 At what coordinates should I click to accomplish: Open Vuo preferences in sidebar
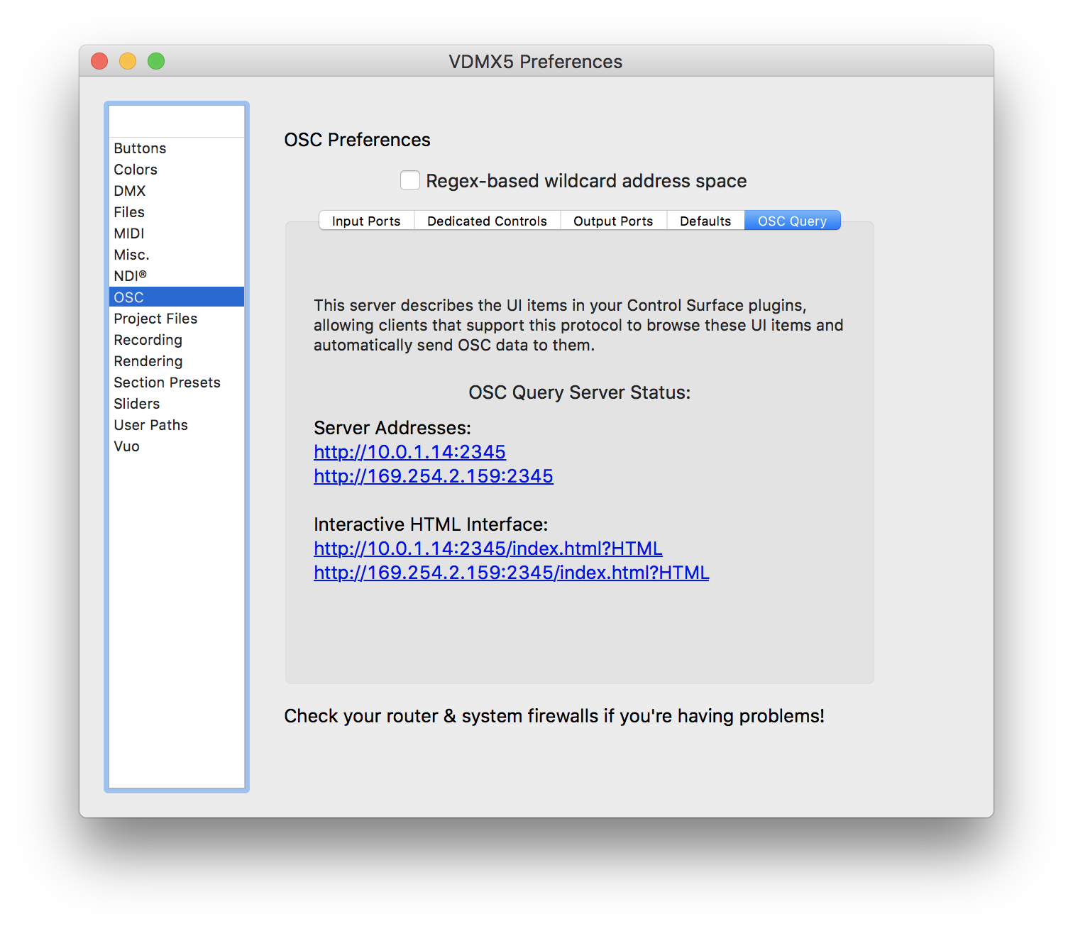(177, 446)
